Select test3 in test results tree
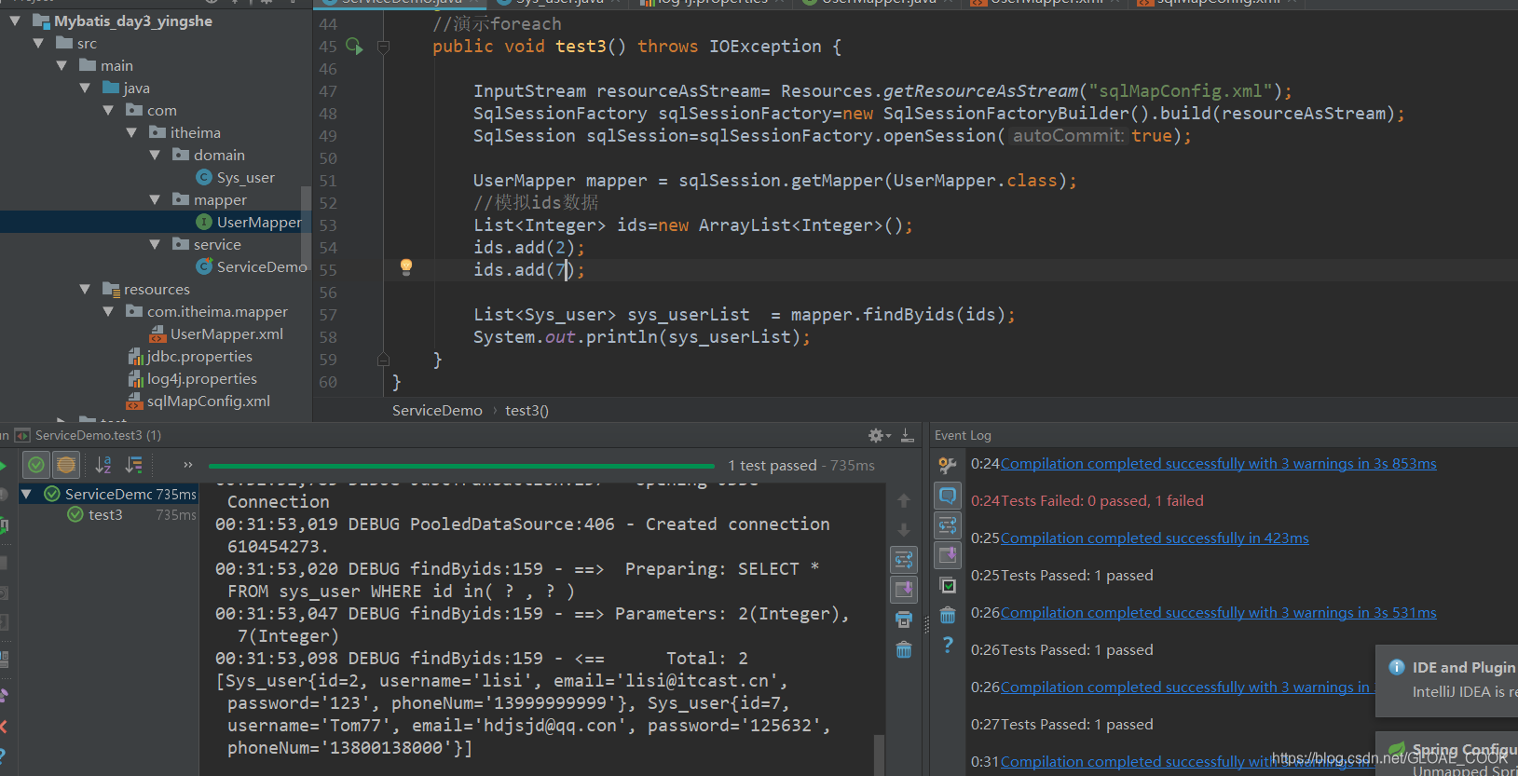The image size is (1518, 776). (105, 514)
